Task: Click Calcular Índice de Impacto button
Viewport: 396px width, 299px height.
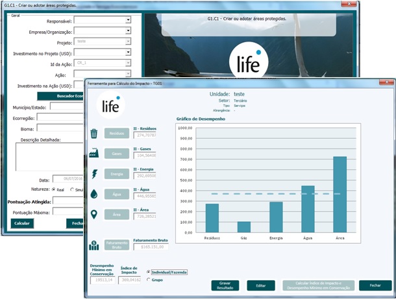Action: point(319,285)
